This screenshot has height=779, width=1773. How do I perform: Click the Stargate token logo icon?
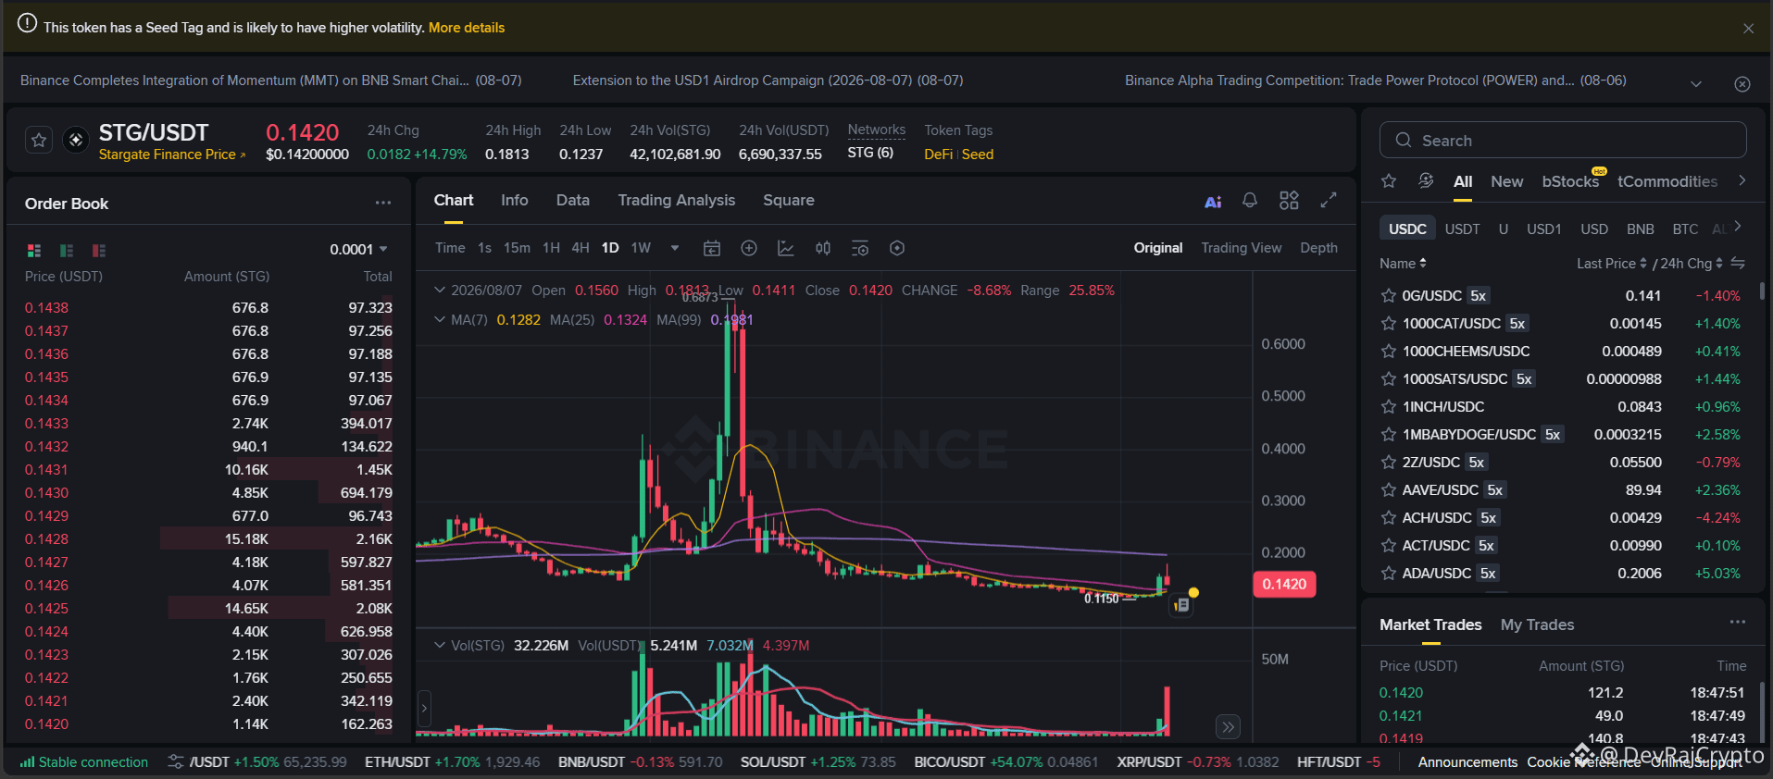[x=76, y=140]
